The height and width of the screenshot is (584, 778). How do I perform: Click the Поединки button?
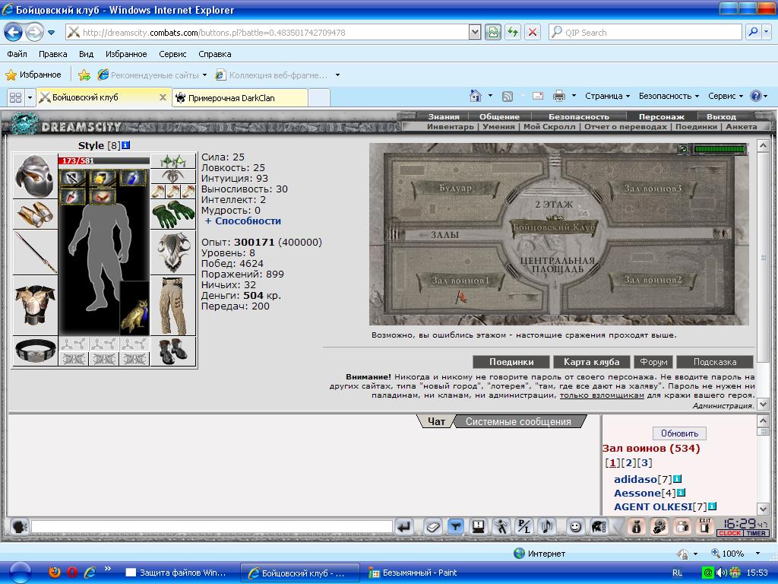coord(511,362)
